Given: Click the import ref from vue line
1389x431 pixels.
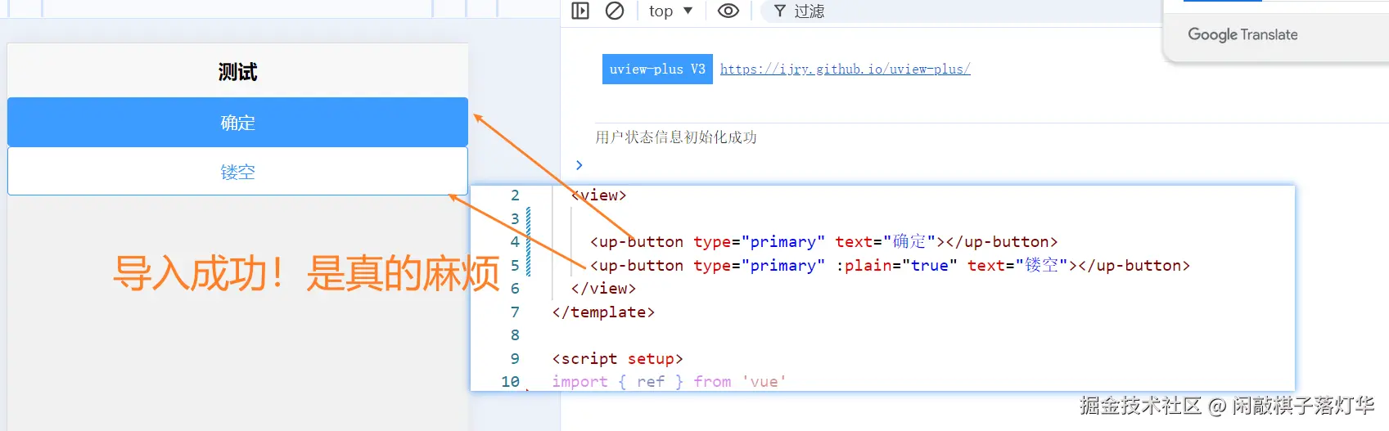Looking at the screenshot, I should 669,382.
